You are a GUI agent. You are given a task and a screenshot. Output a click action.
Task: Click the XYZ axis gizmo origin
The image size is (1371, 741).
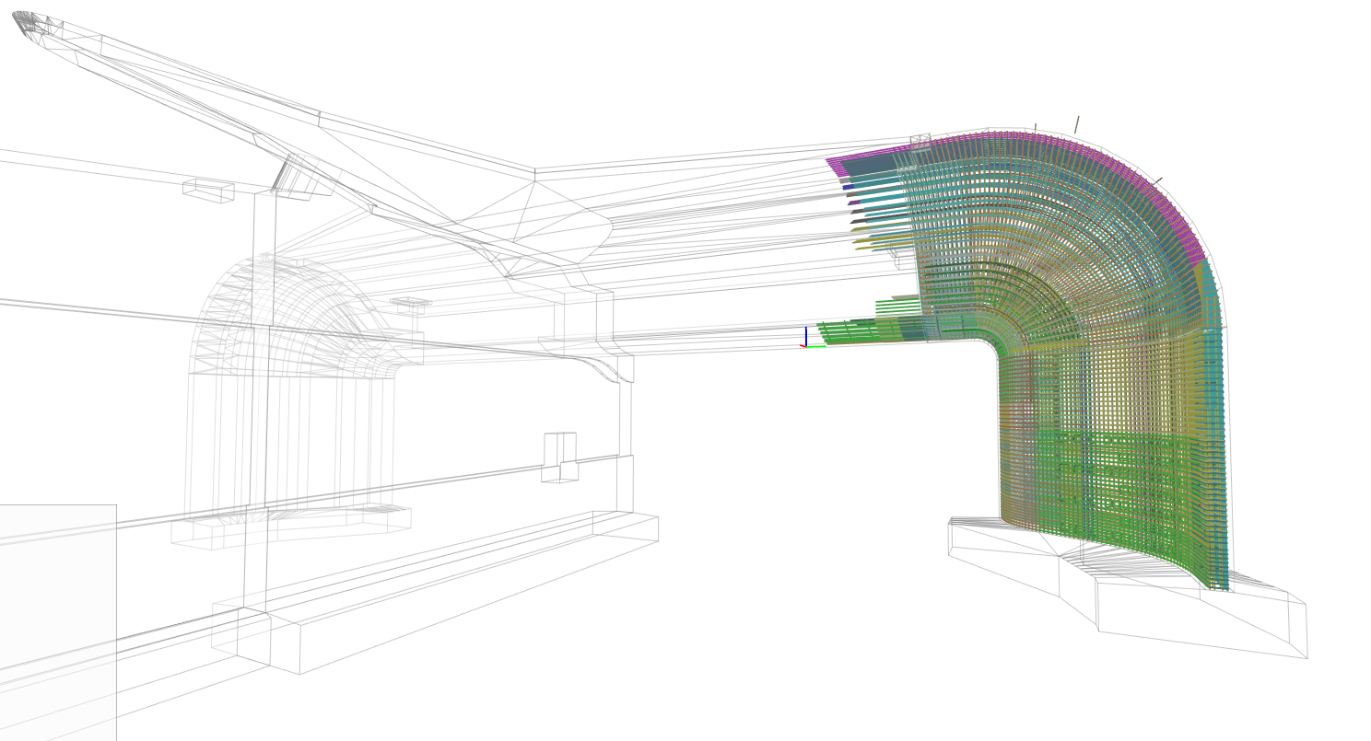click(x=806, y=346)
